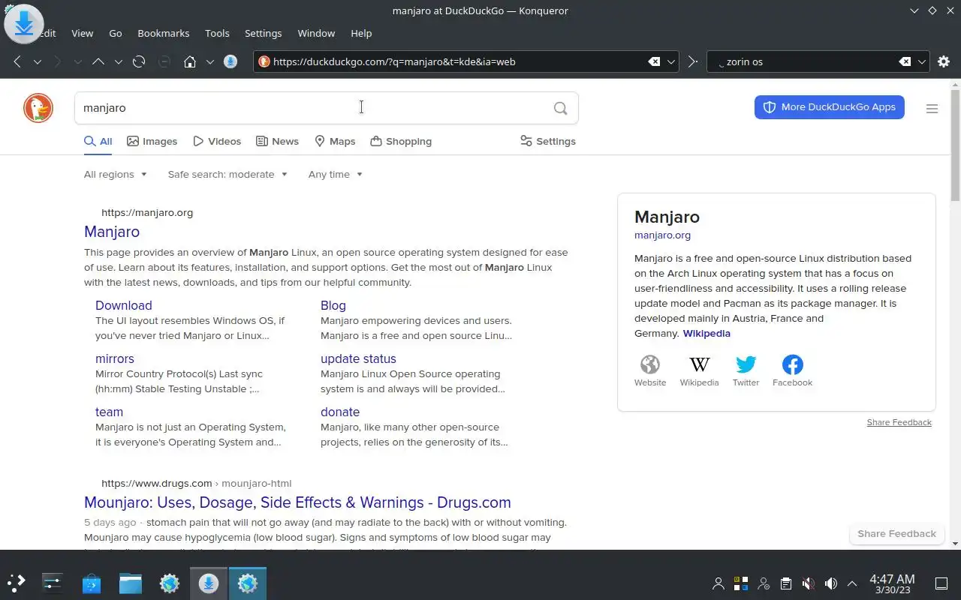Open the DuckDuckGo hamburger menu

(x=932, y=109)
